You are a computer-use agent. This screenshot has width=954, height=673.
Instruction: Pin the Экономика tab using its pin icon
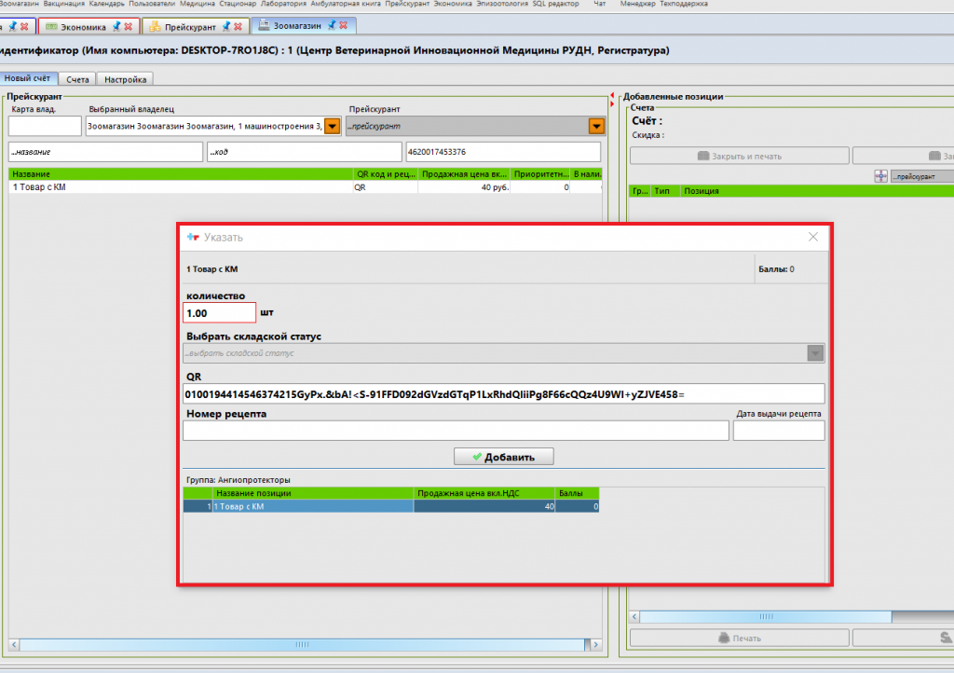coord(116,26)
